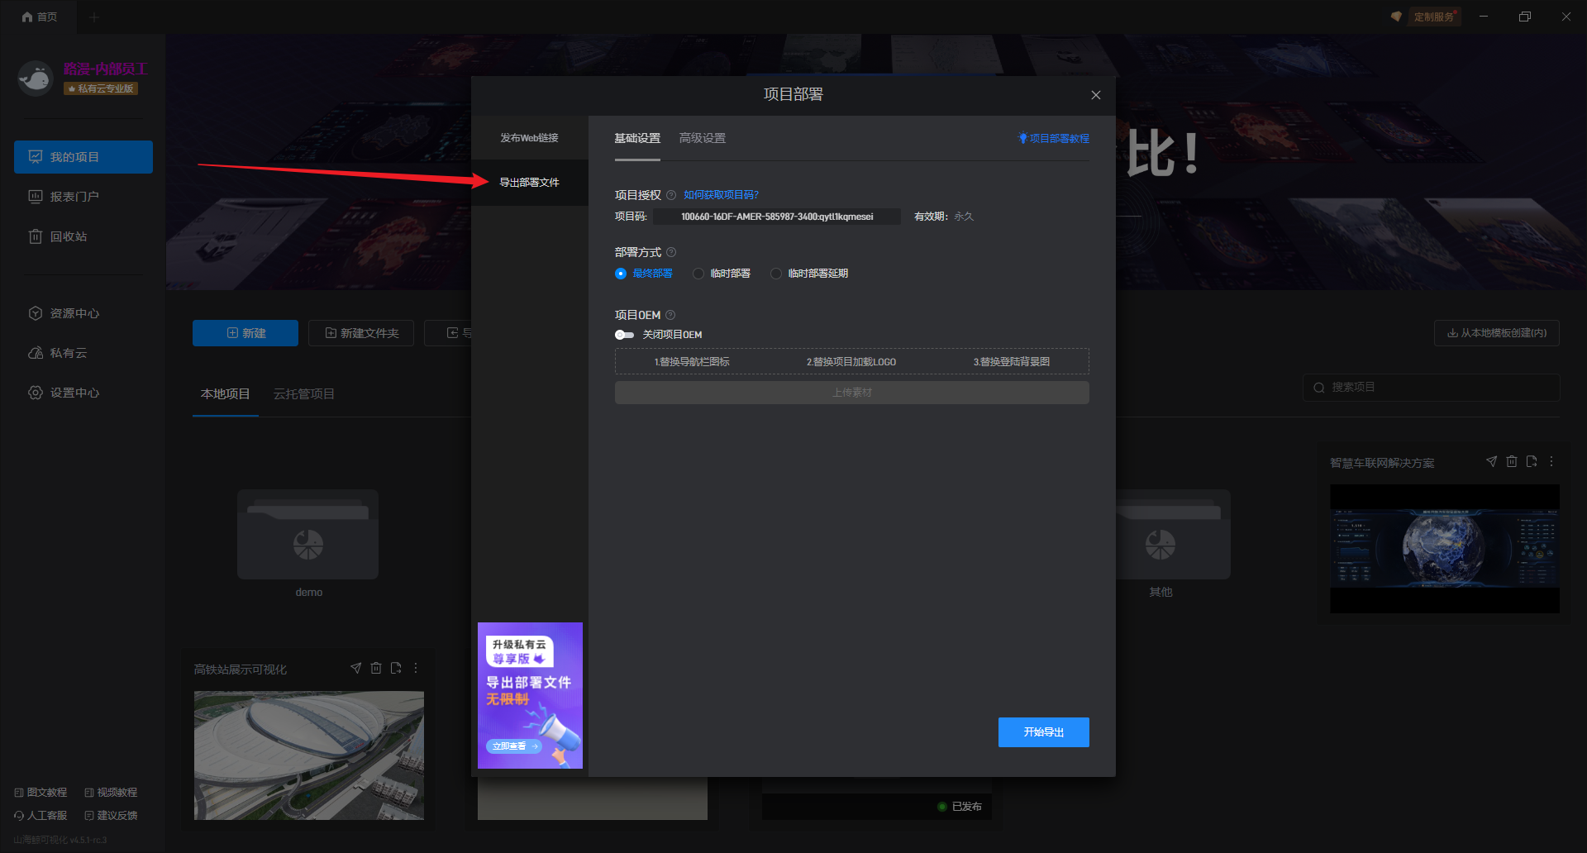
Task: Click delete icon on 智慧车联网解决方案 card
Action: [1512, 461]
